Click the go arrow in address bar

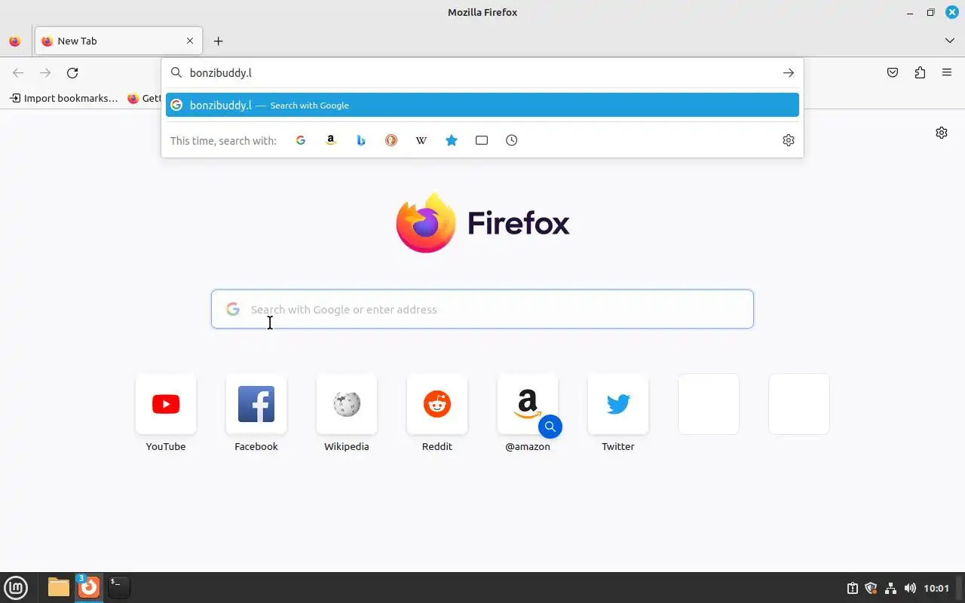788,73
